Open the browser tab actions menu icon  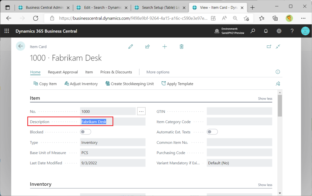[8, 8]
